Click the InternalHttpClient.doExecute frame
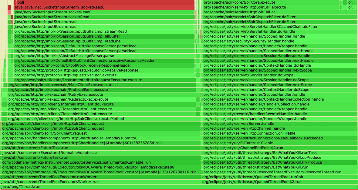Image resolution: width=358 pixels, height=190 pixels. (x=102, y=104)
